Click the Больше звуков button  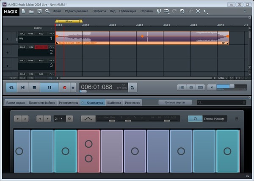pyautogui.click(x=174, y=102)
